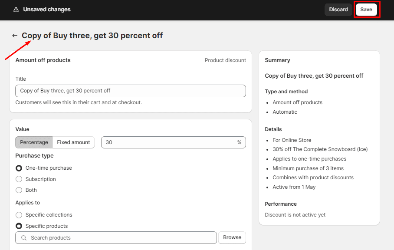Image resolution: width=394 pixels, height=250 pixels.
Task: Click the page heading Copy of Buy three
Action: click(92, 36)
